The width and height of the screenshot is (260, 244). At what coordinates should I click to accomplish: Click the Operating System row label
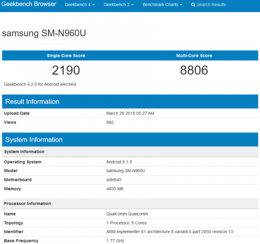[x=23, y=162]
